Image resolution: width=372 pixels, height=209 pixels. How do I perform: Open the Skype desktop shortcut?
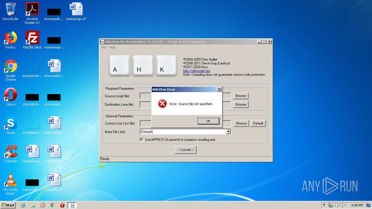tap(10, 125)
